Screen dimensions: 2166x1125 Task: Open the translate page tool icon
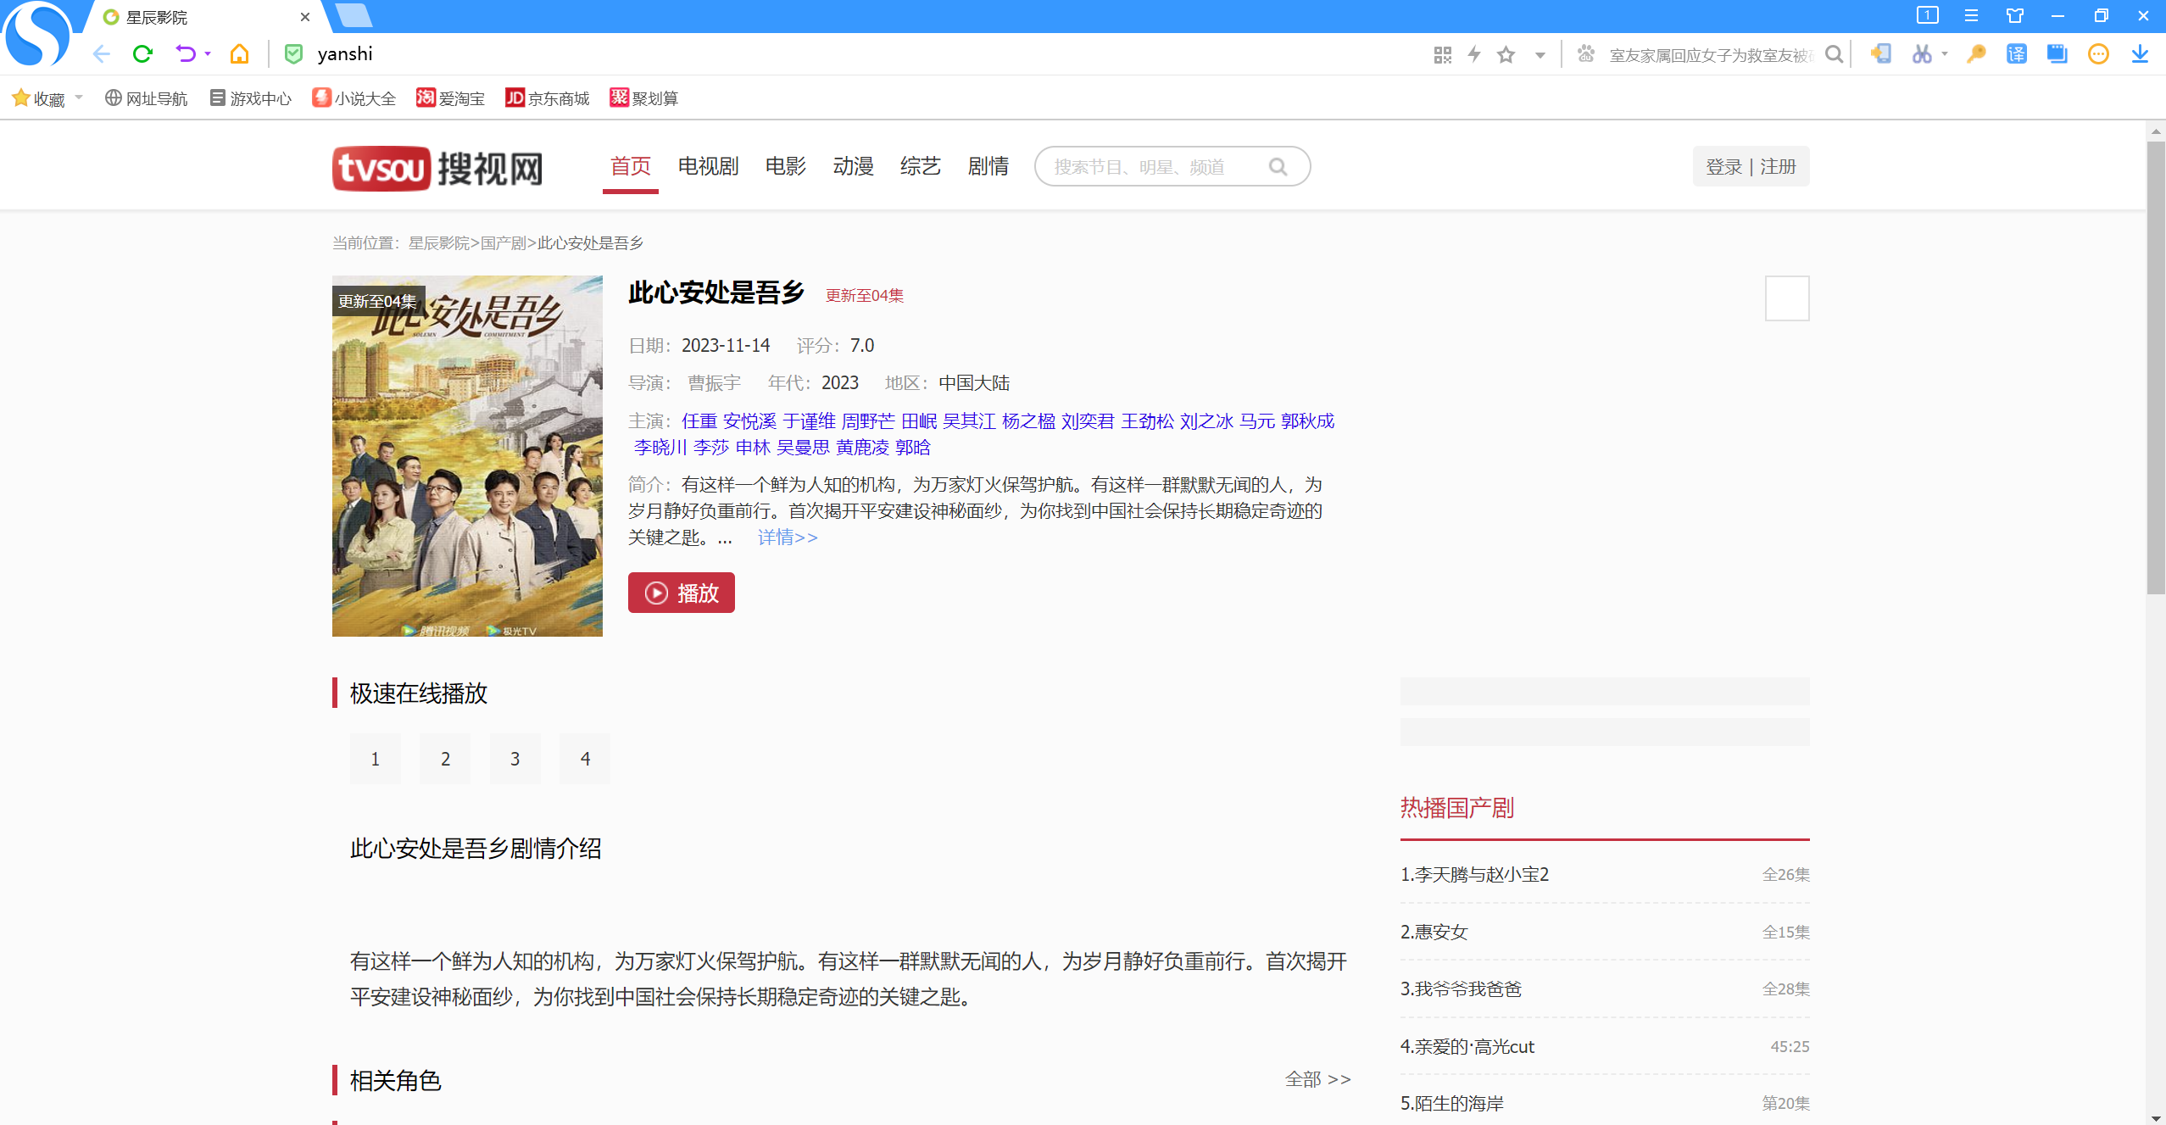(2016, 55)
